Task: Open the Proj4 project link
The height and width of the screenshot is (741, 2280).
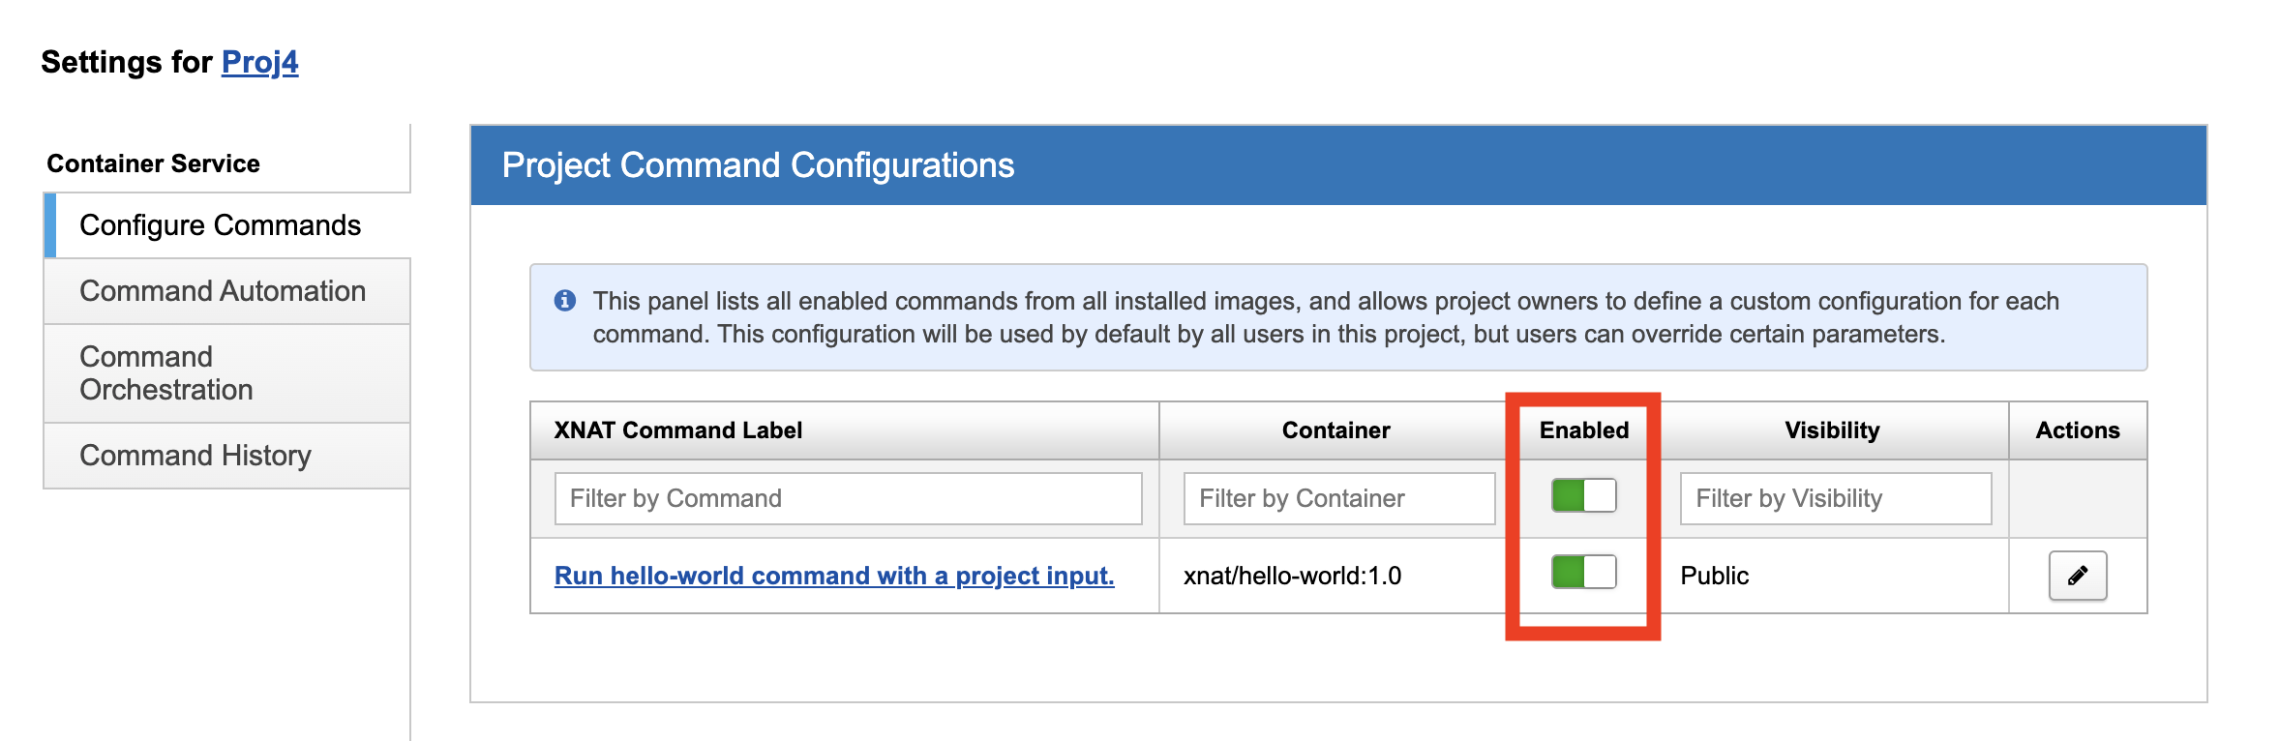Action: [x=259, y=62]
